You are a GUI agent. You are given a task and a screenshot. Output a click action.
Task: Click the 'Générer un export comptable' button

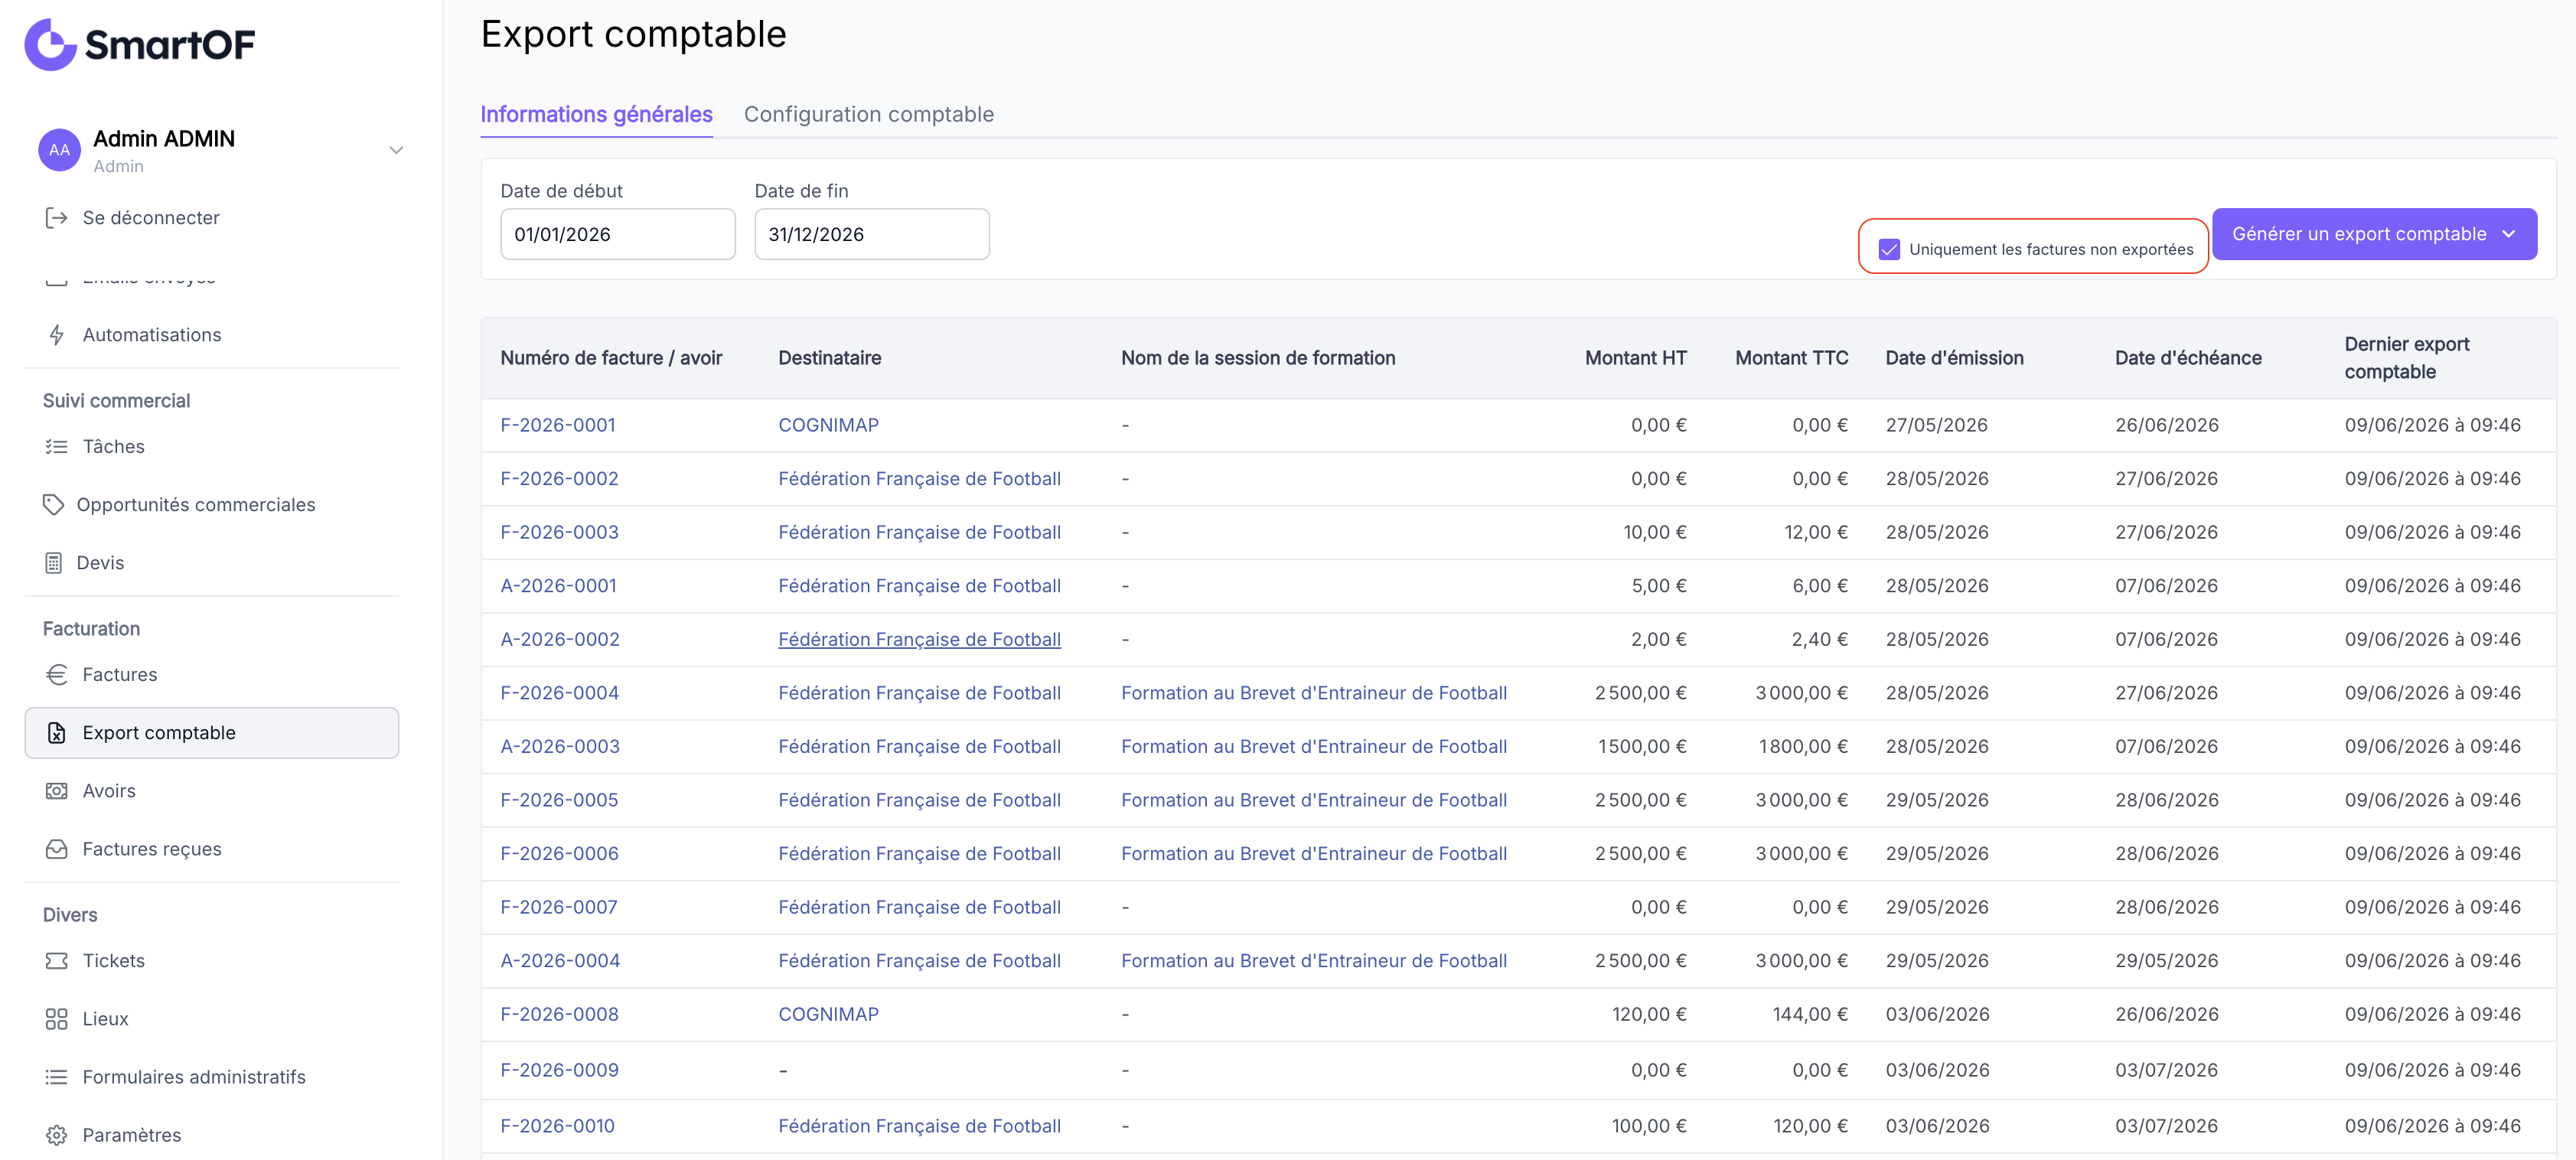coord(2374,234)
